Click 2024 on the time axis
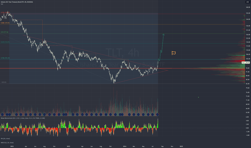 [x=125, y=146]
